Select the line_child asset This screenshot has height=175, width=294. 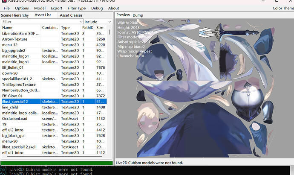[54, 107]
